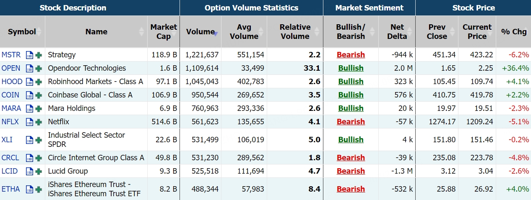Select the volume value 1,221,637

[202, 55]
